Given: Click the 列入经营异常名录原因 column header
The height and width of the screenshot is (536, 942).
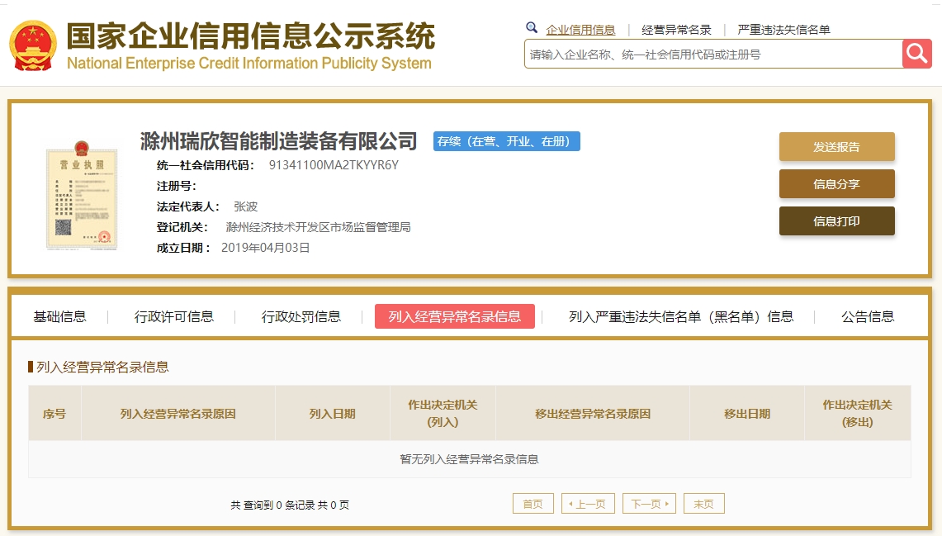Looking at the screenshot, I should click(178, 414).
